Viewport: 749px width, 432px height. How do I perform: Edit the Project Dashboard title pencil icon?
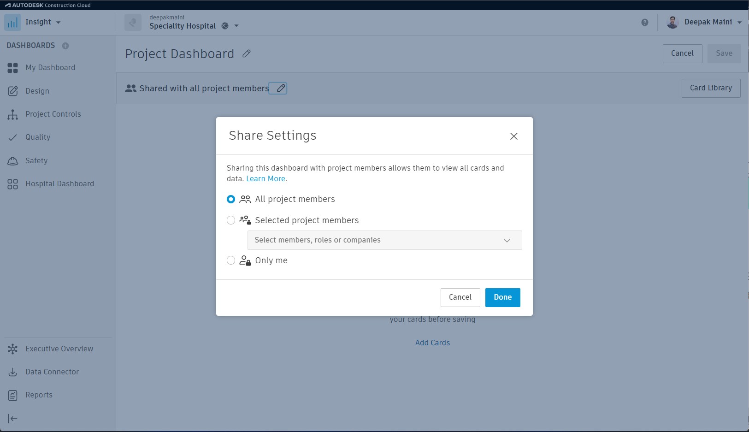tap(247, 53)
